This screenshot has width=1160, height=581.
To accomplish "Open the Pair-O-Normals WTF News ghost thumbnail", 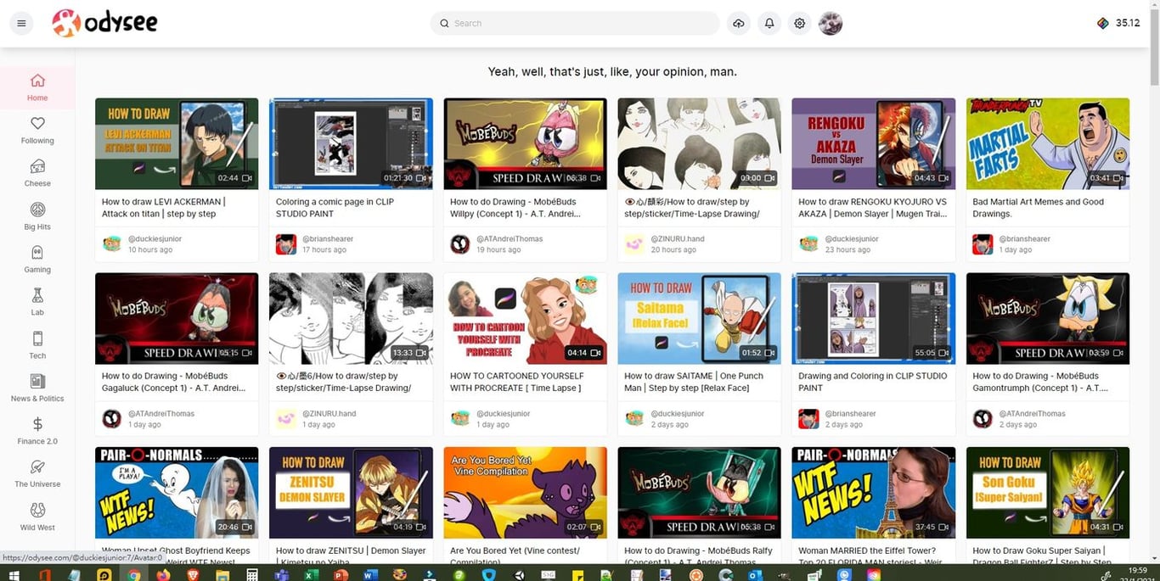I will click(x=177, y=493).
